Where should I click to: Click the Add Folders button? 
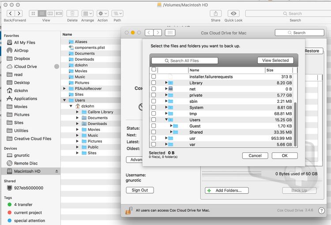227,191
